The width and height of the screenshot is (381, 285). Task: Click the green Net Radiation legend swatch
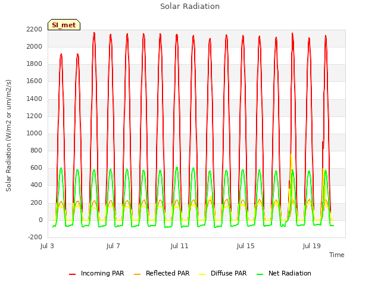coord(260,274)
